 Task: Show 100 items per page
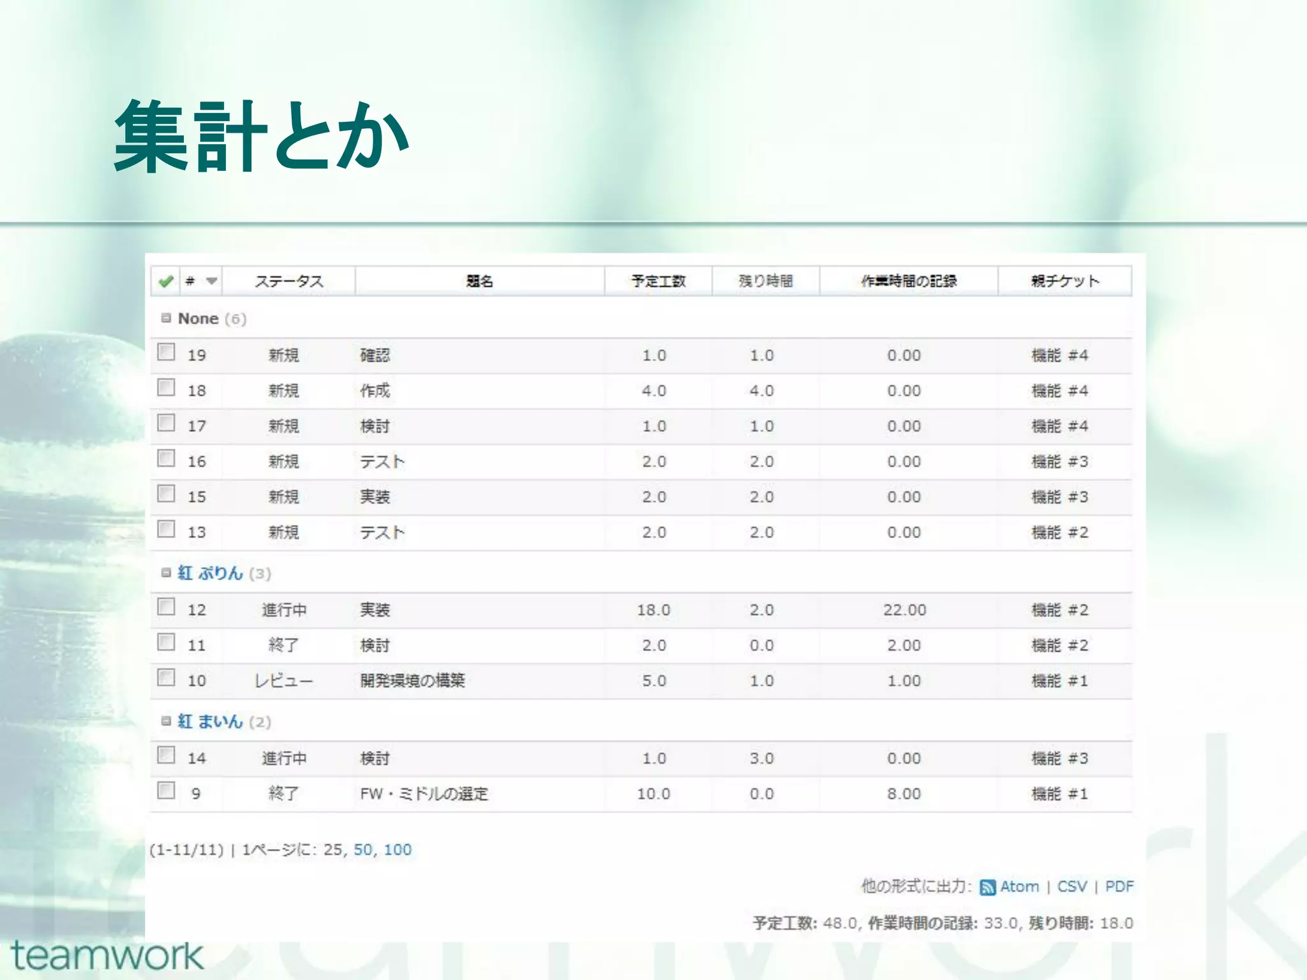[x=398, y=850]
